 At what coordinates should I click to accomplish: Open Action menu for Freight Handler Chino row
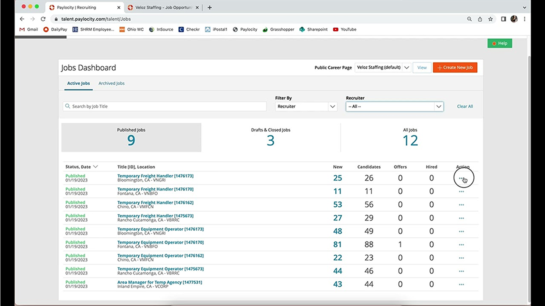[461, 205]
